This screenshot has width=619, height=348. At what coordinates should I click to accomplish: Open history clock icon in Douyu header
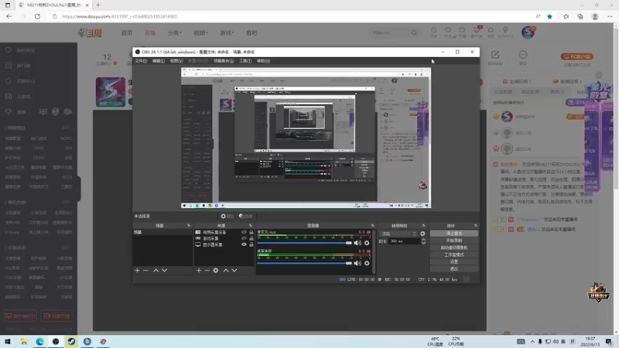(x=434, y=32)
